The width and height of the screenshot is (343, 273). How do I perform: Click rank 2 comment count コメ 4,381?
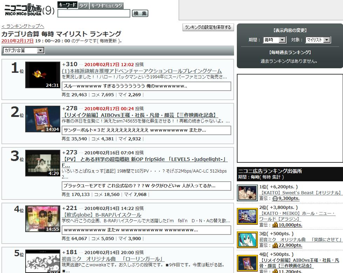pyautogui.click(x=103, y=139)
